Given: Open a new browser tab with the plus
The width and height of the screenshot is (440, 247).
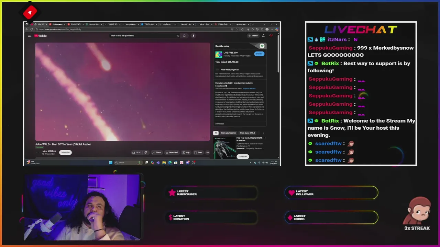Looking at the screenshot, I should pos(253,24).
